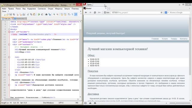Close the index.php tab
This screenshot has width=192, height=108.
(12, 19)
